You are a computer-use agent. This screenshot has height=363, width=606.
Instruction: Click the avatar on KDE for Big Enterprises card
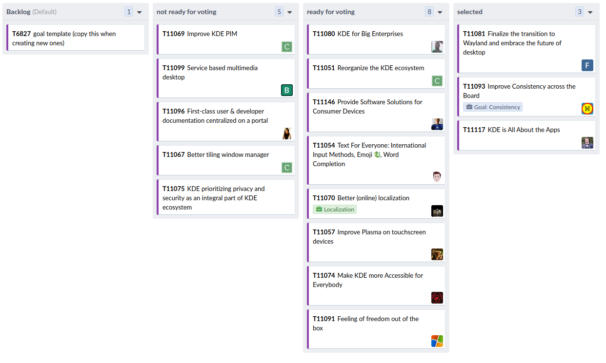pyautogui.click(x=437, y=47)
